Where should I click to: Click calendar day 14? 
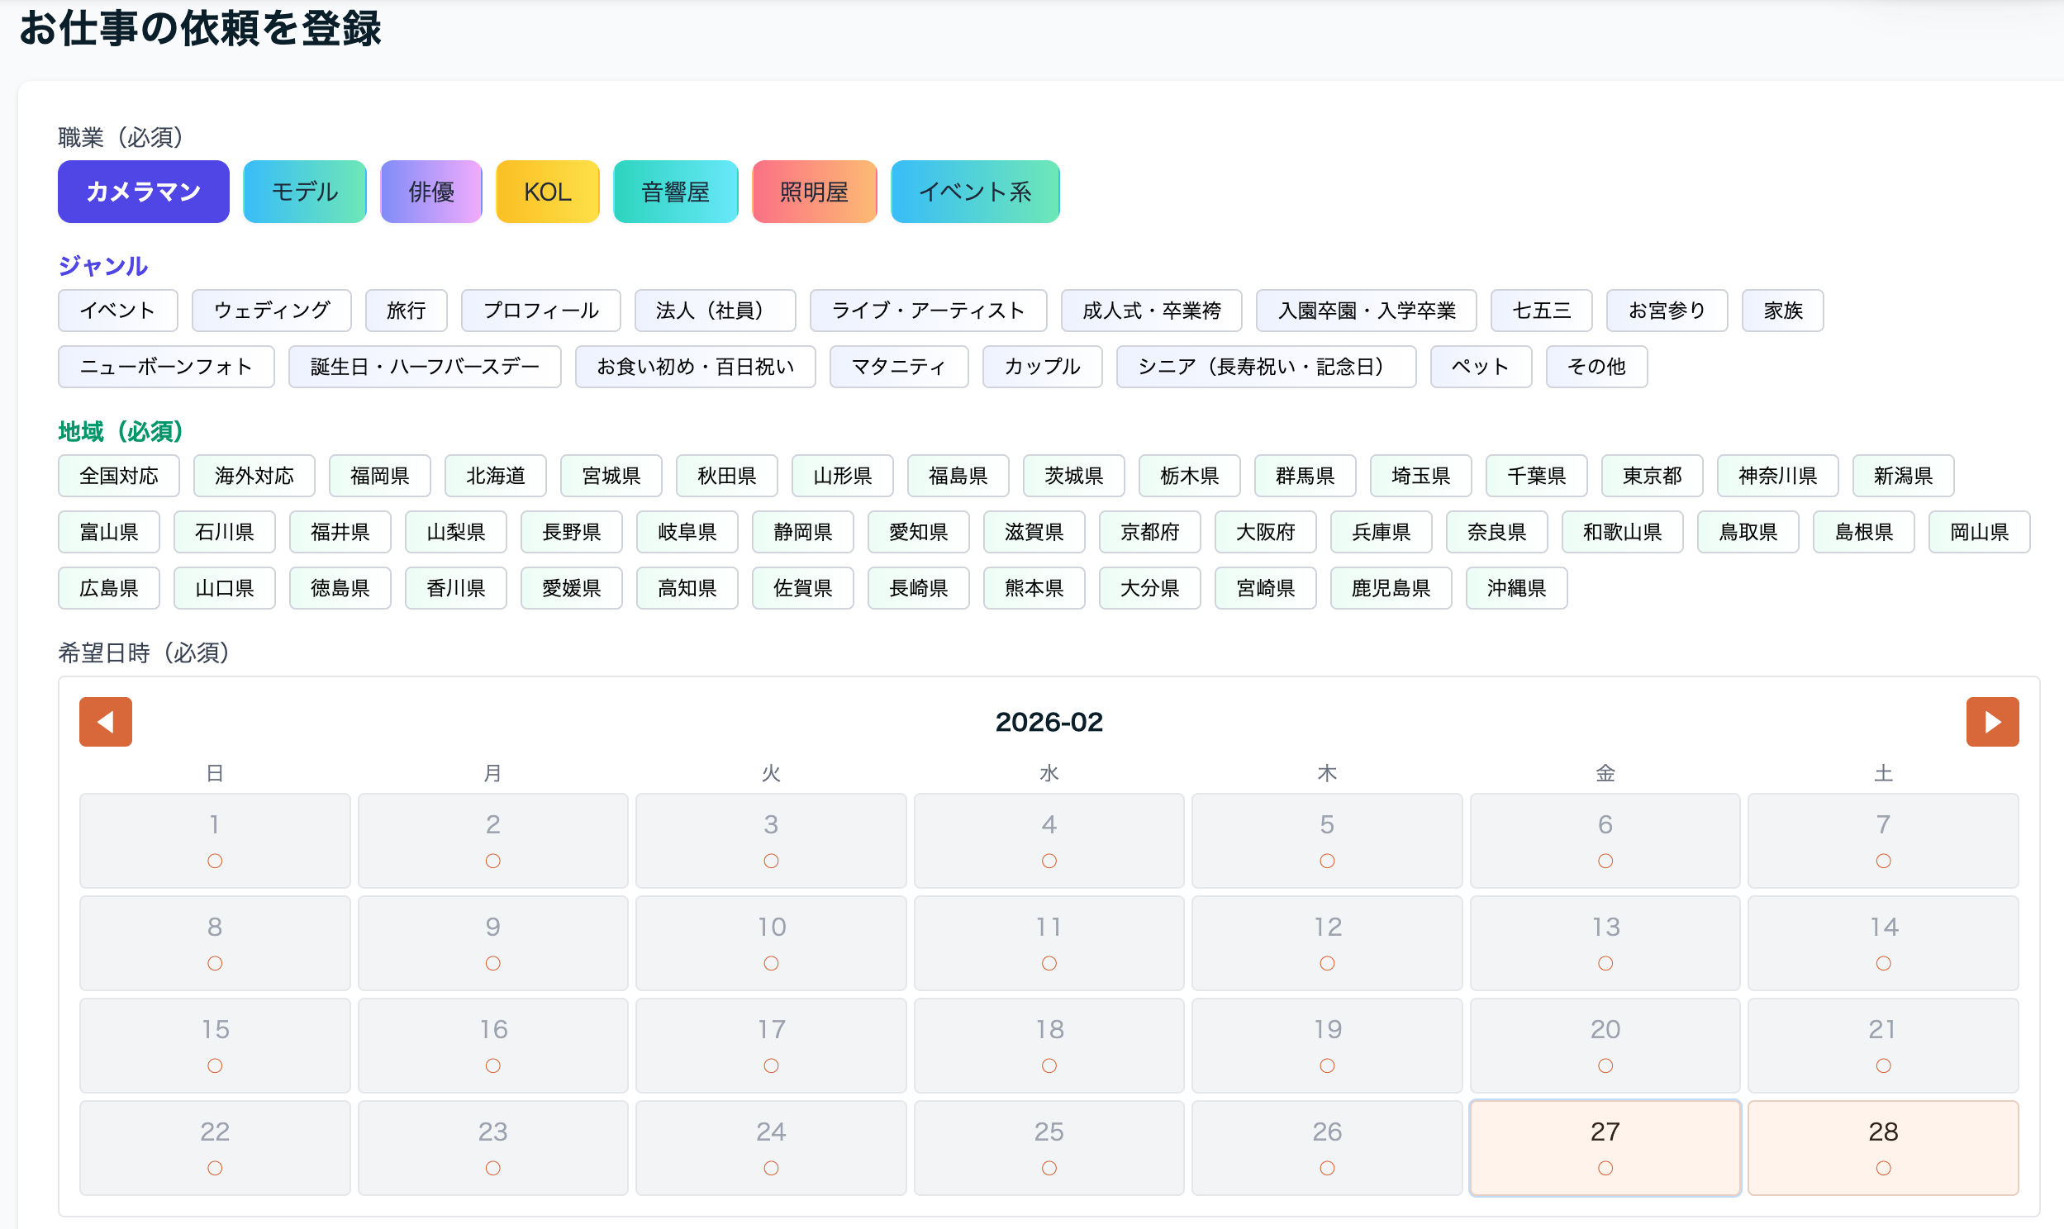tap(1882, 942)
